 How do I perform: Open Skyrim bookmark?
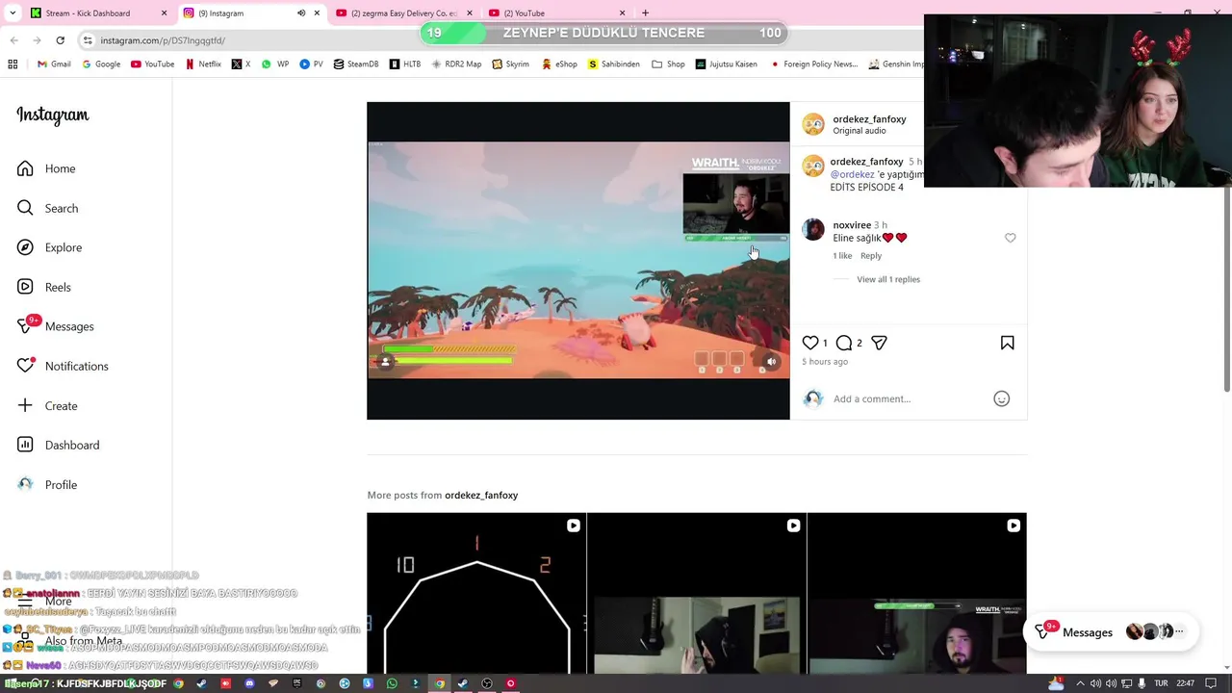click(x=510, y=64)
